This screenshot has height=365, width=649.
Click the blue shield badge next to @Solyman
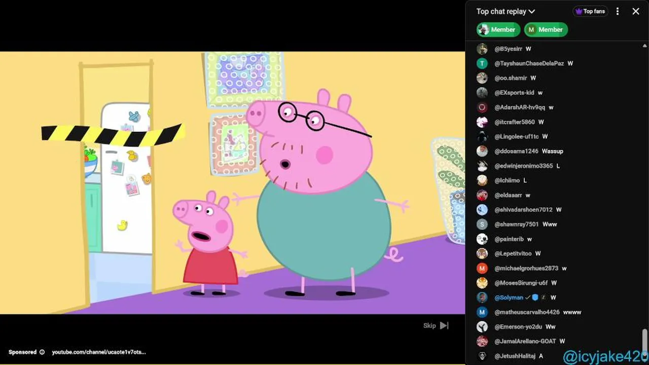[x=535, y=298]
